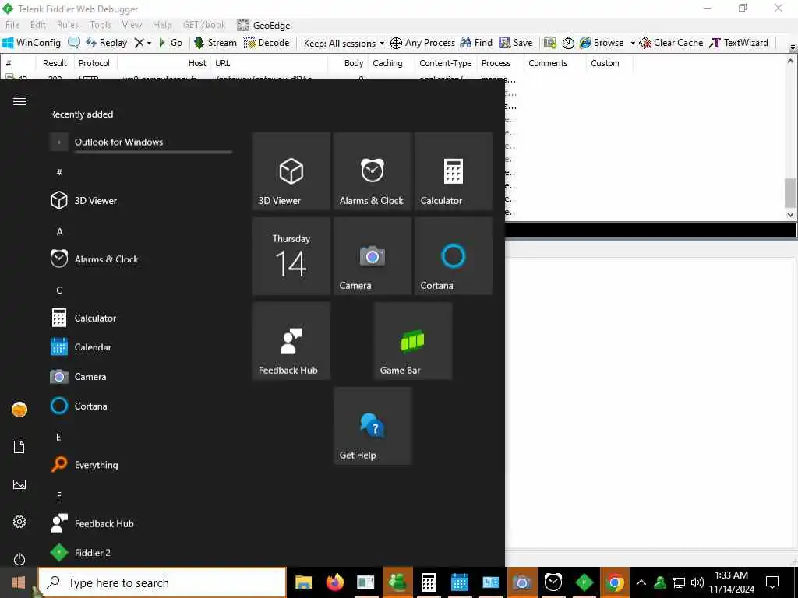Click Browse in Fiddler toolbar

point(602,43)
